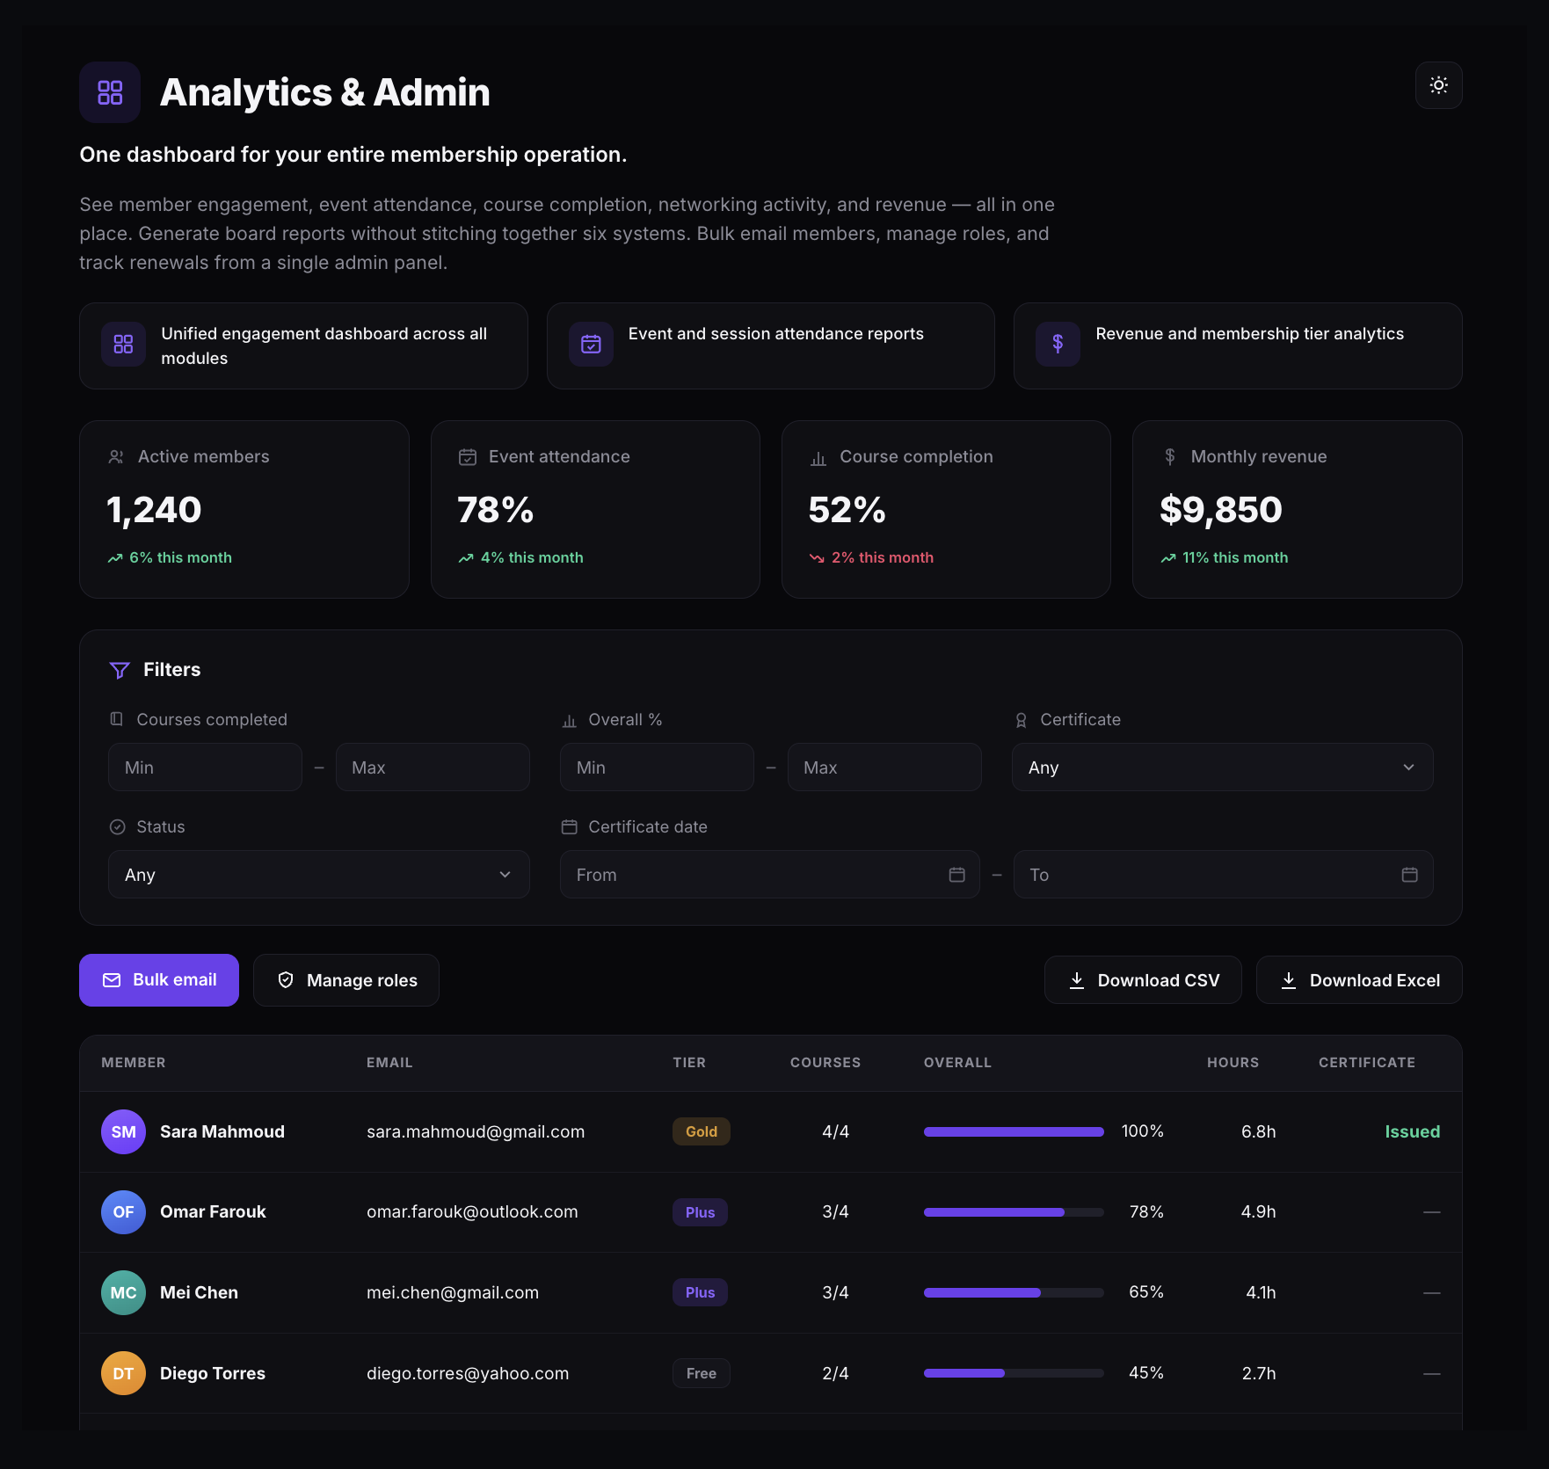Image resolution: width=1549 pixels, height=1469 pixels.
Task: Open the date picker icon in the From field
Action: coord(956,875)
